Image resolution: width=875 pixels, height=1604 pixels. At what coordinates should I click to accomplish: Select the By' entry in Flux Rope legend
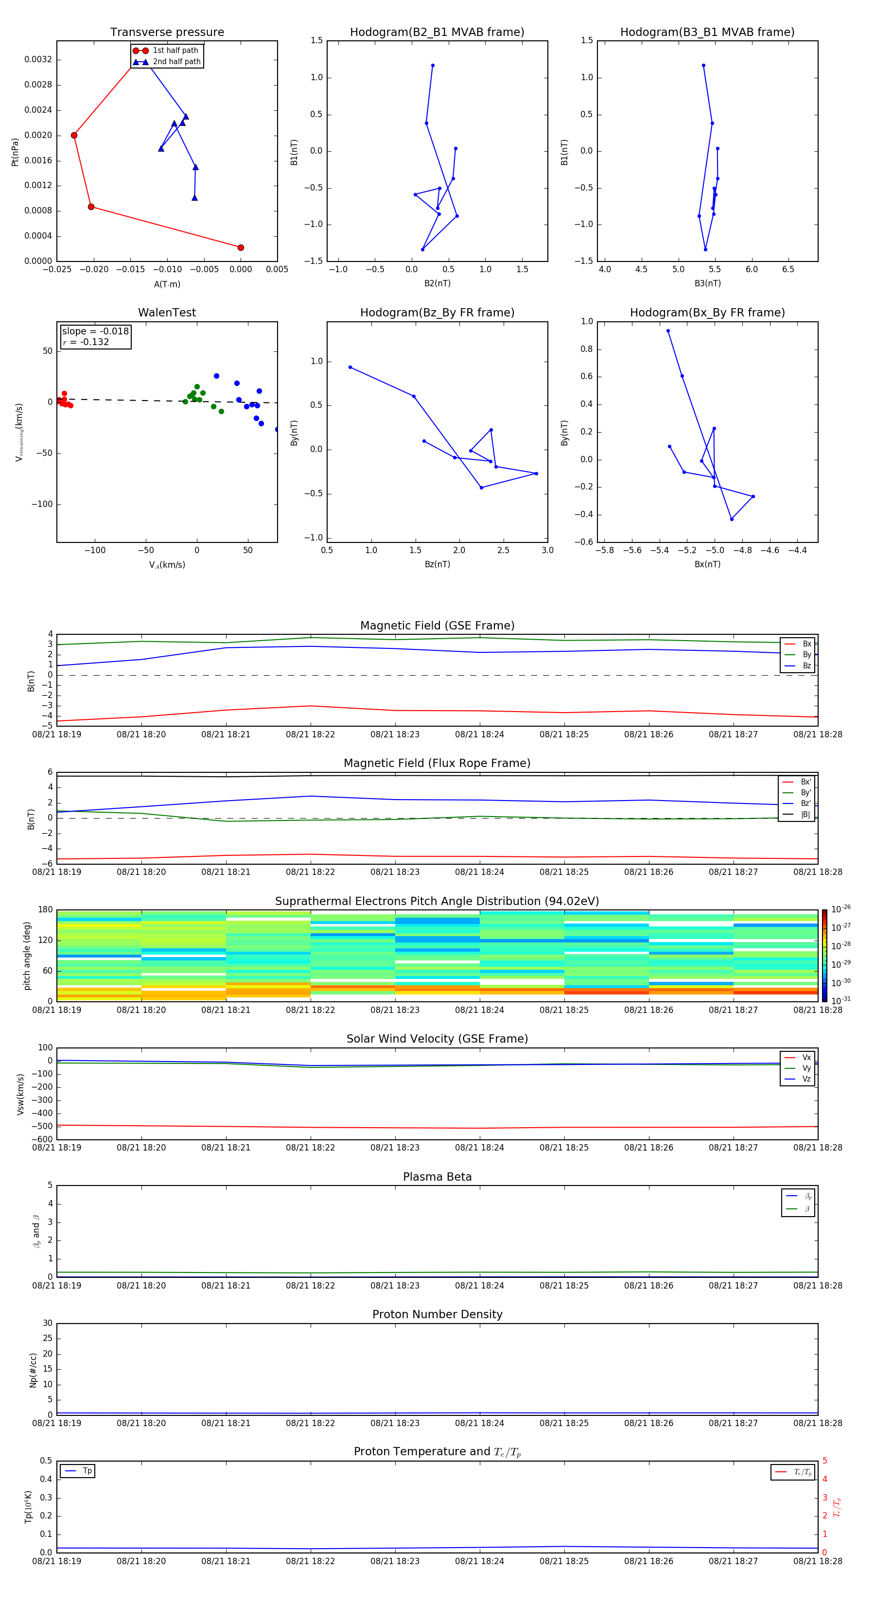point(797,793)
